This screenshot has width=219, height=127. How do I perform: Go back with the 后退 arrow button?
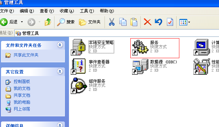(x=4, y=22)
